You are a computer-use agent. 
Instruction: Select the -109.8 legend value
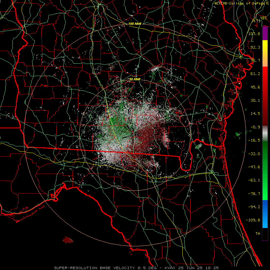pyautogui.click(x=253, y=220)
